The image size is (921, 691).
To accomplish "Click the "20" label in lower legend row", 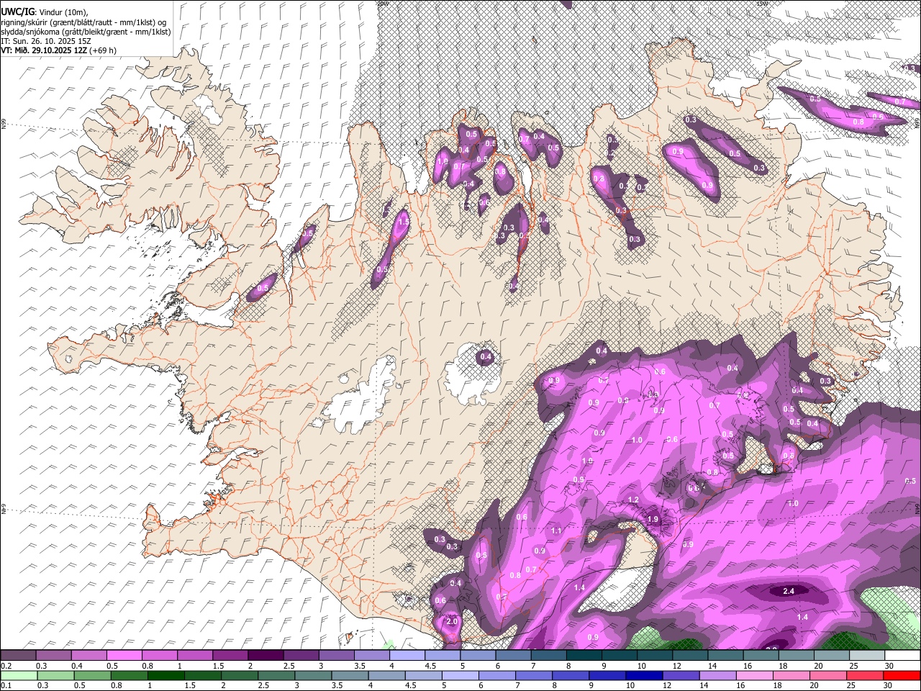I will tap(814, 686).
